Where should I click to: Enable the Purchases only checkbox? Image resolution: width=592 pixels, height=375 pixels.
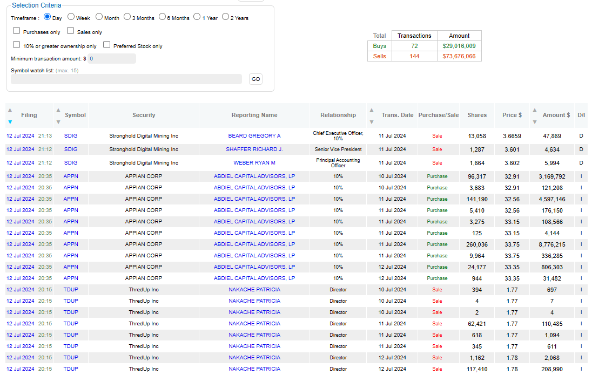[x=16, y=30]
